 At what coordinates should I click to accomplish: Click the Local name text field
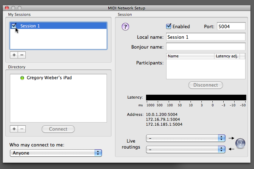pyautogui.click(x=206, y=37)
